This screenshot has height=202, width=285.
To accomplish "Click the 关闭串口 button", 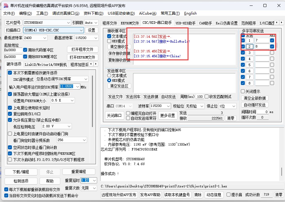I will click(x=114, y=115).
